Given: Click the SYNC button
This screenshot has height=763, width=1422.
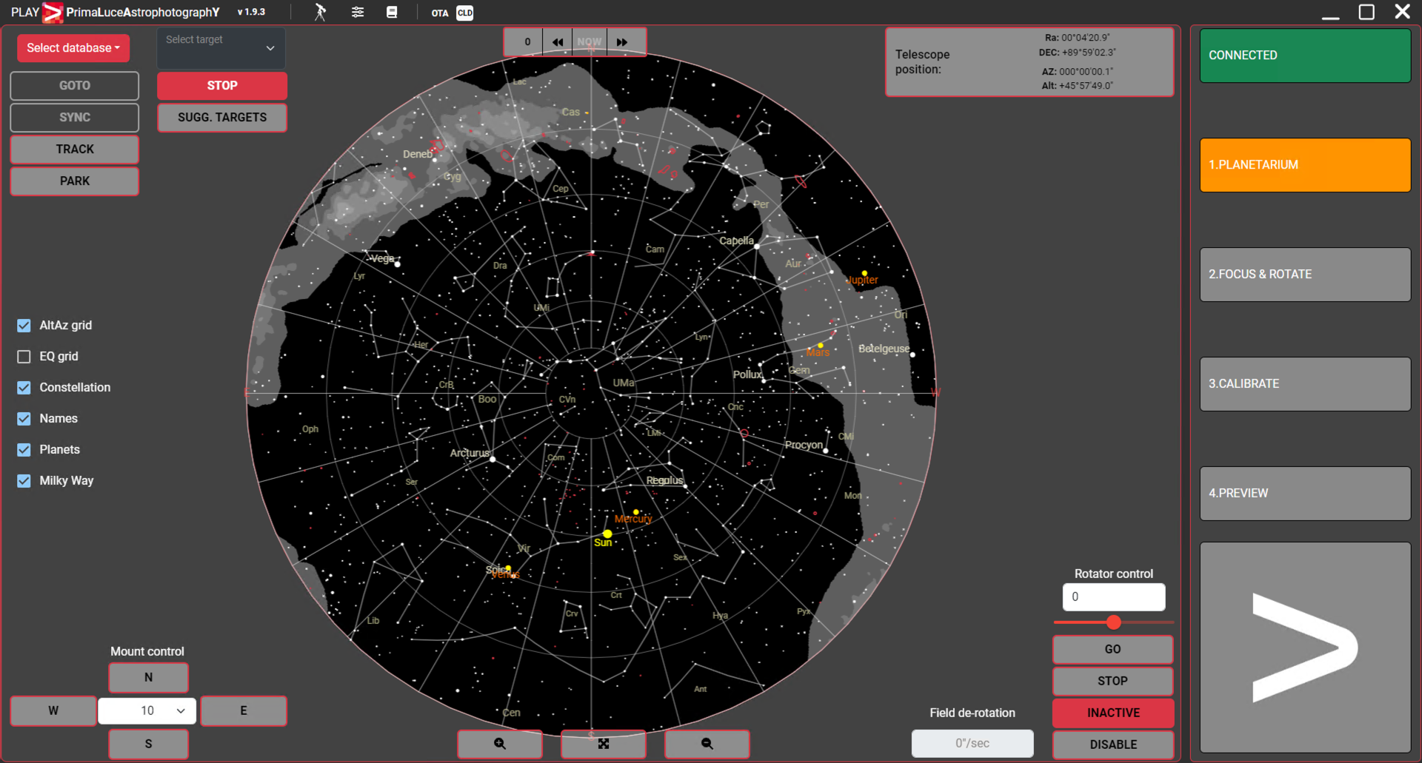Looking at the screenshot, I should [75, 118].
